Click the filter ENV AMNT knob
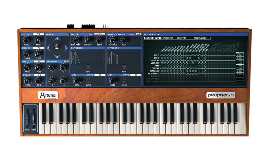This screenshot has width=269, height=161. [76, 41]
